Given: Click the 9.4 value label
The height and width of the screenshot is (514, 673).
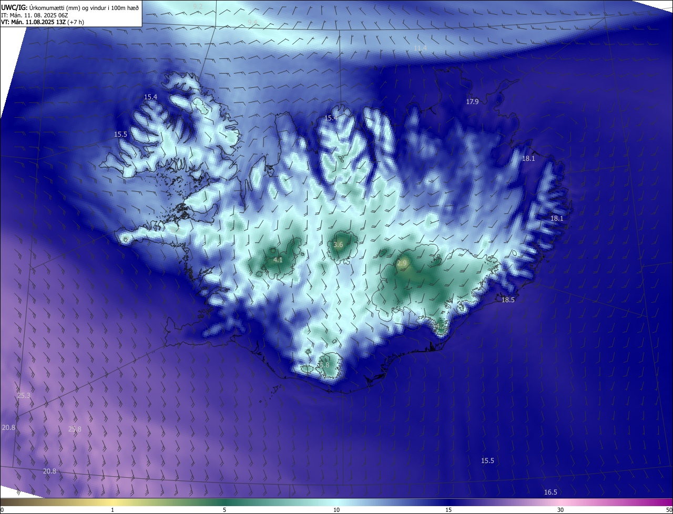Looking at the screenshot, I should pyautogui.click(x=252, y=22).
